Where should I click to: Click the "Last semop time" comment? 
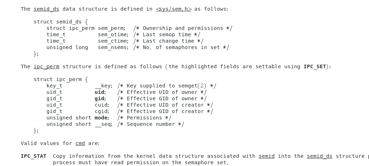click(167, 34)
